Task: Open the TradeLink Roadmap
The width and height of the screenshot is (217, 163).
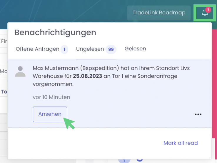Action: [x=159, y=13]
